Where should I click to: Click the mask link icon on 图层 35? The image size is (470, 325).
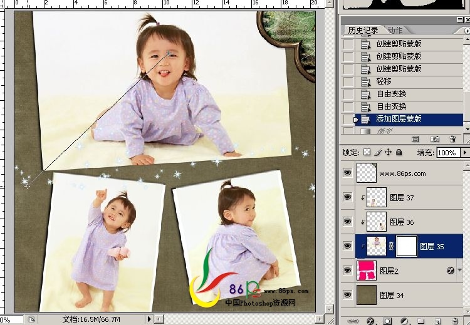[391, 246]
